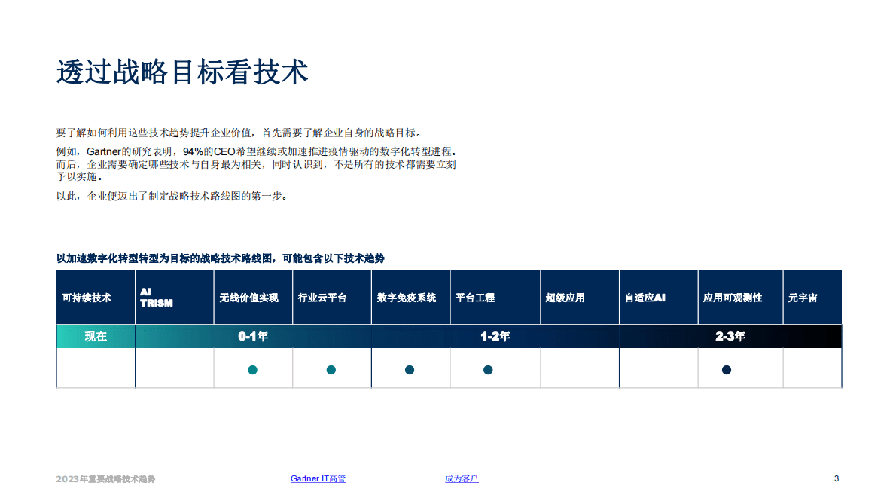Select the dot under 无线价值实现
896x504 pixels.
coord(253,369)
